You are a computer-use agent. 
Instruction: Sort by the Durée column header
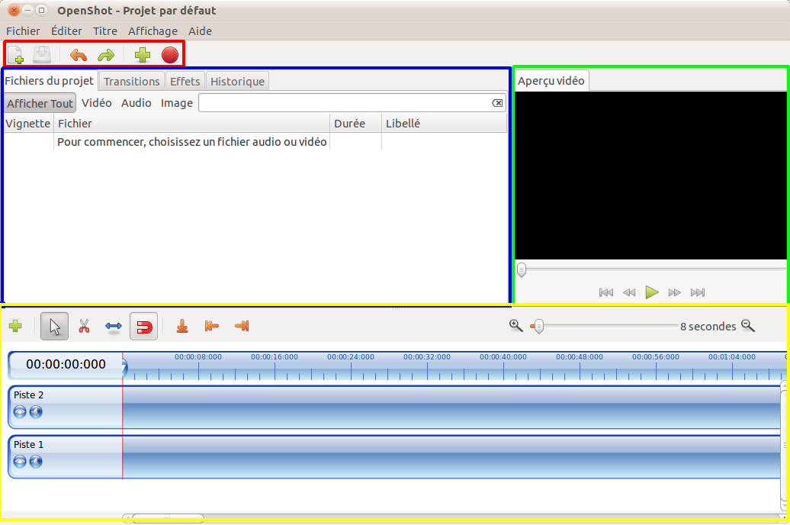coord(355,124)
